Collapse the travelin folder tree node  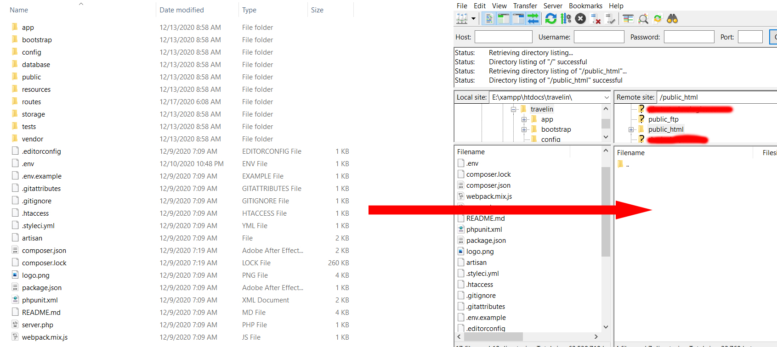(x=514, y=109)
